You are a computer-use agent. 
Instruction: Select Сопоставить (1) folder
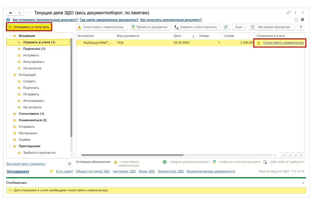[x=31, y=114]
